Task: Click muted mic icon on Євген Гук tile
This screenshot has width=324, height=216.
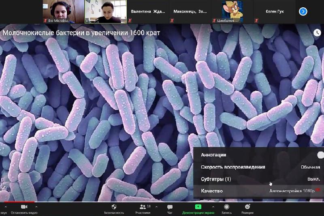Action: click(x=256, y=20)
